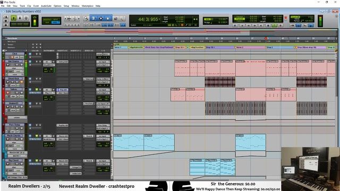Record-enable the Bat Drums track
Viewport: 340px width, 191px height.
[8, 65]
